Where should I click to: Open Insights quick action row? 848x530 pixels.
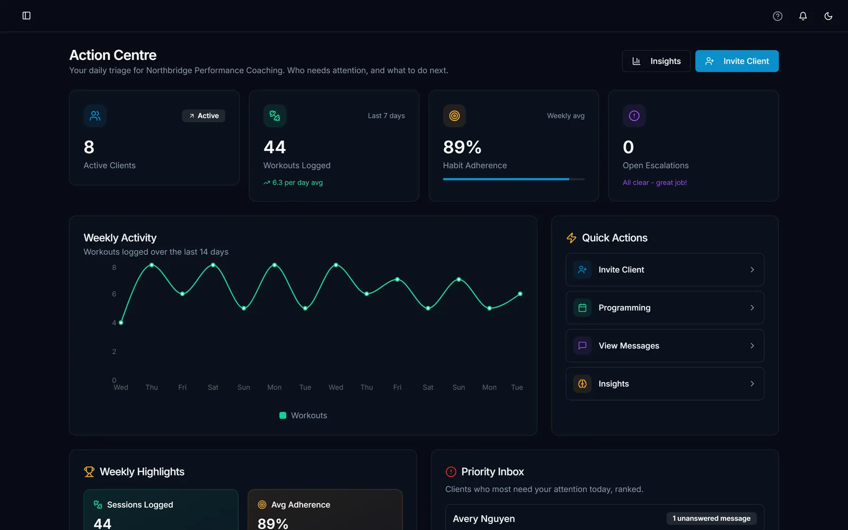[x=665, y=384]
